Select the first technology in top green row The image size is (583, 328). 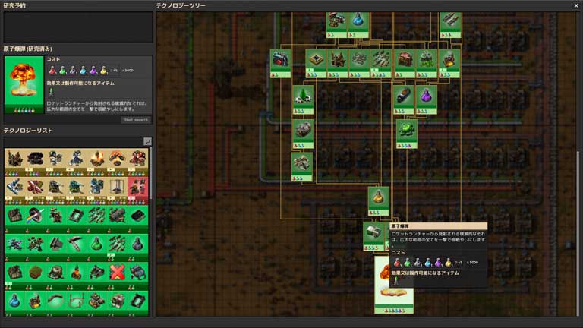[x=15, y=218]
